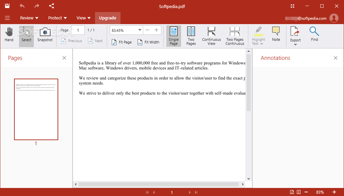The image size is (344, 196).
Task: Switch to Two Pages view
Action: point(191,36)
